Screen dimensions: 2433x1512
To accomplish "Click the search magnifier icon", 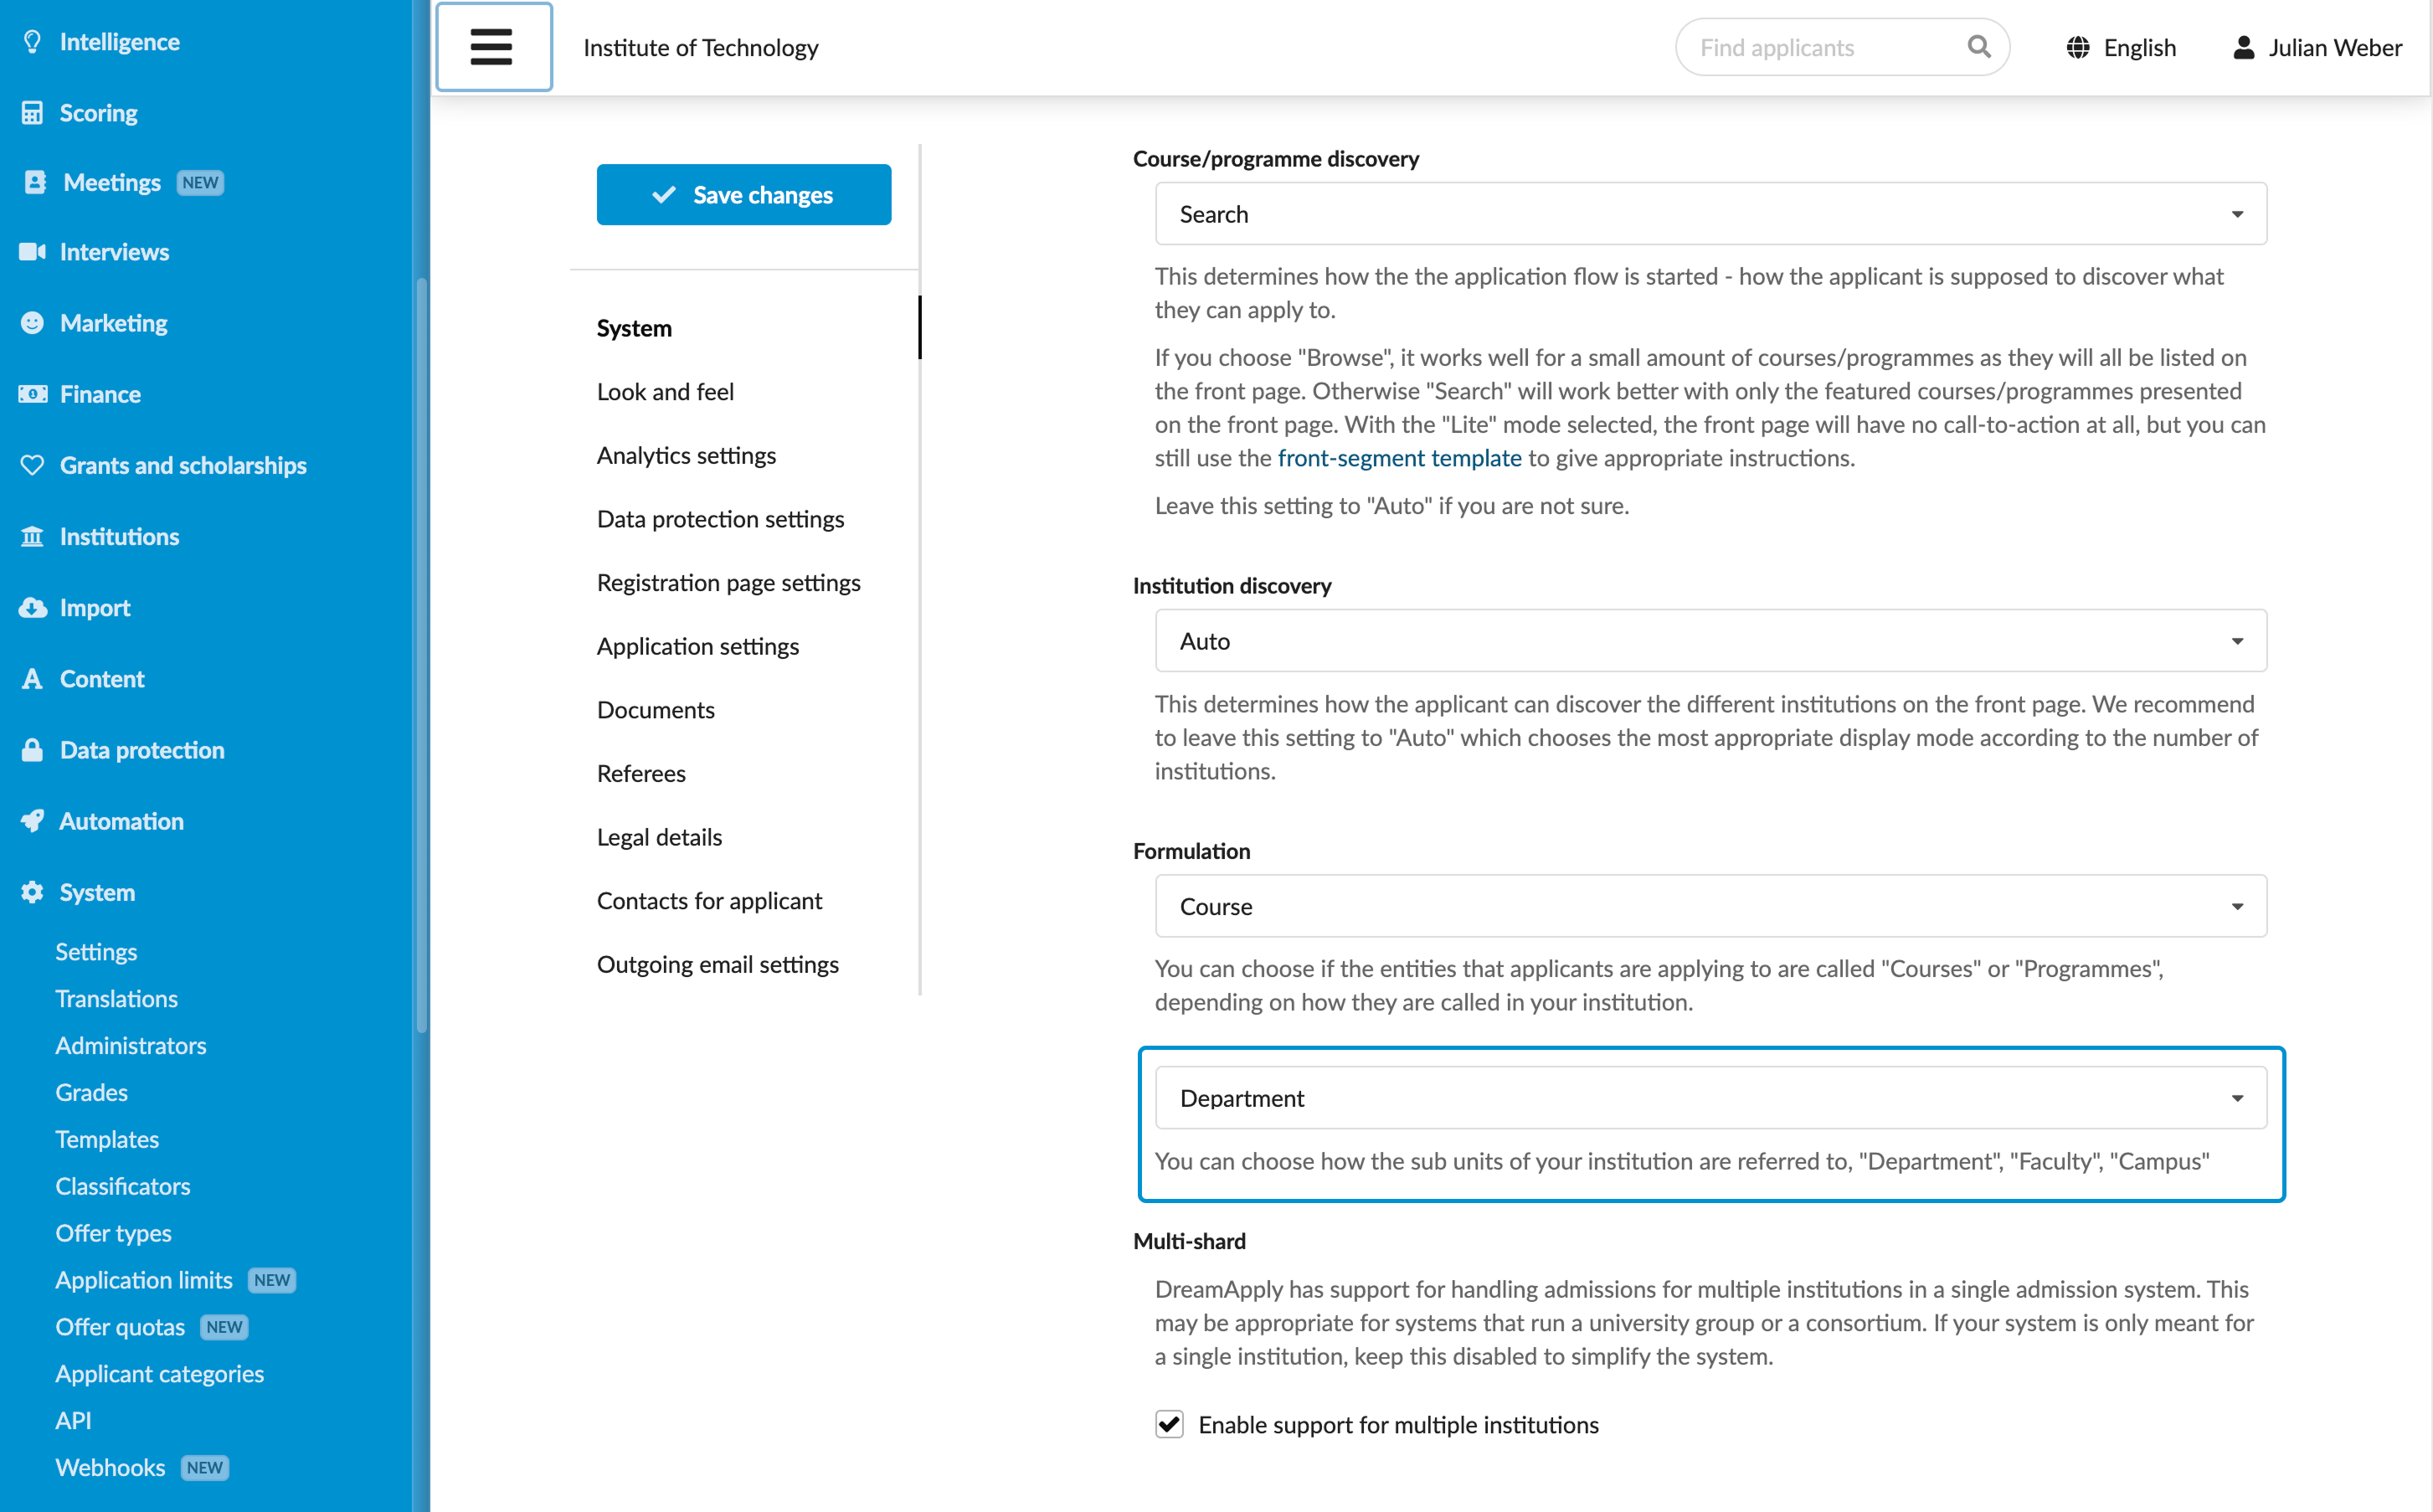I will 1978,47.
